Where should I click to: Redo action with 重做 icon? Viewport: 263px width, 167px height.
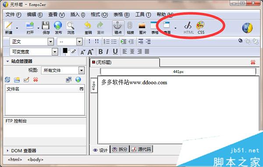coord(100,28)
